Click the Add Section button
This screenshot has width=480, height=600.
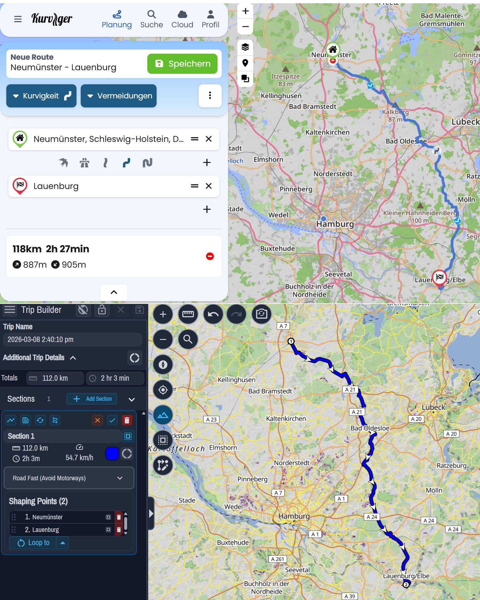click(x=91, y=399)
